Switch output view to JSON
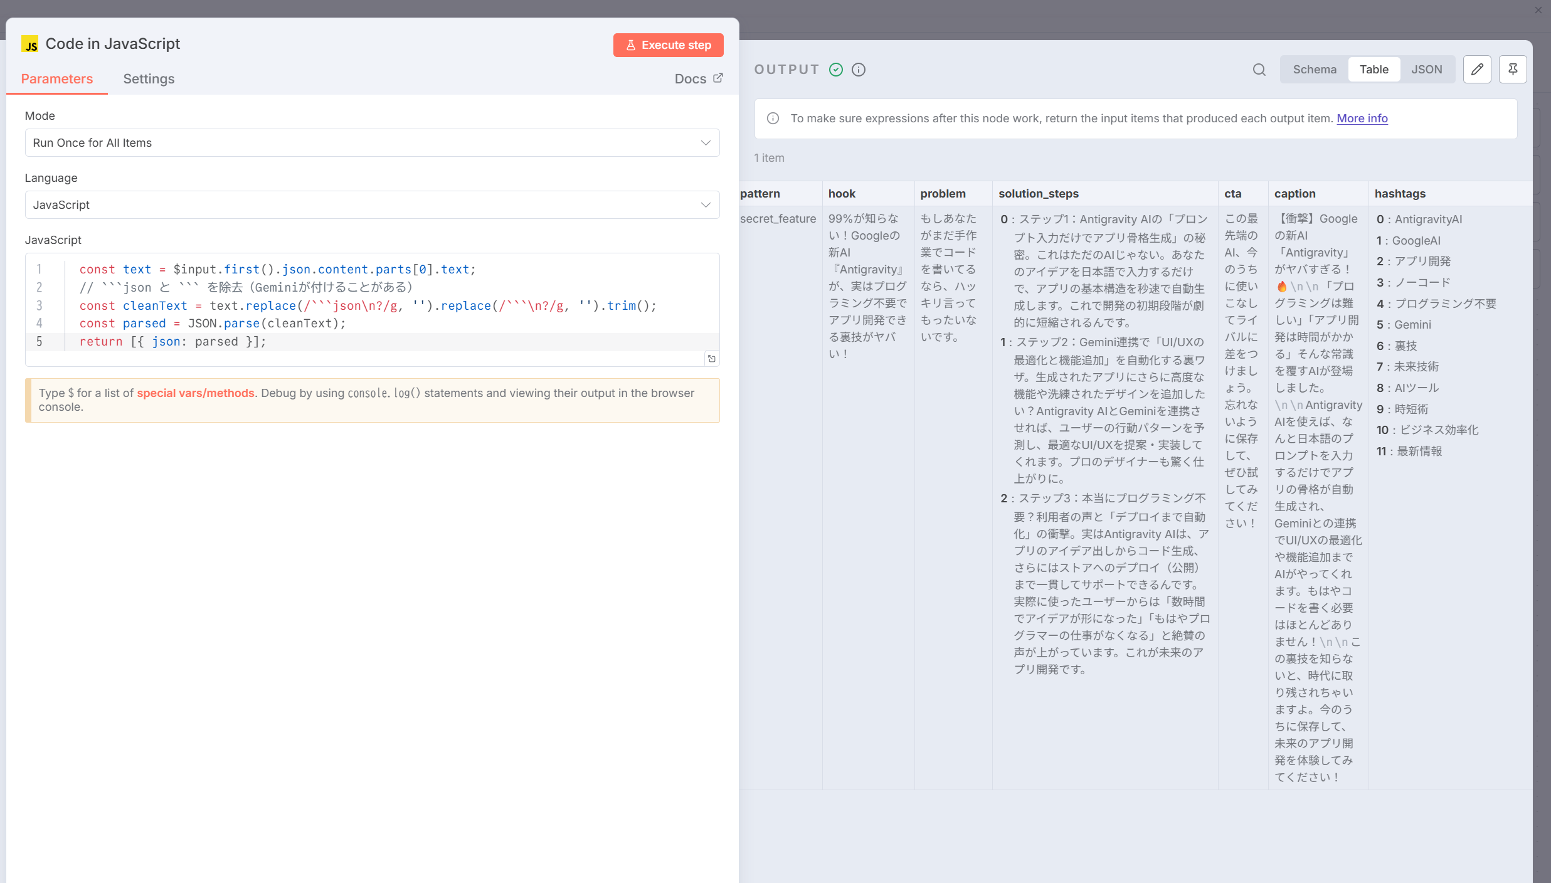The height and width of the screenshot is (883, 1551). (x=1426, y=70)
